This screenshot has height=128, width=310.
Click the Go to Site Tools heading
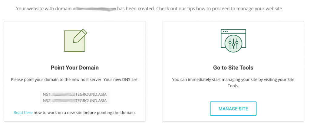pyautogui.click(x=233, y=68)
